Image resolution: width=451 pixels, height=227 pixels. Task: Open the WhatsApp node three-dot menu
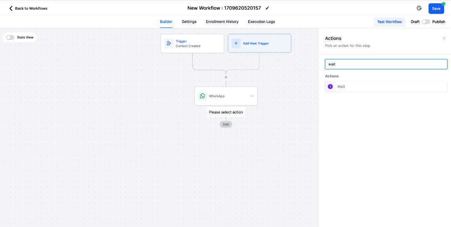252,96
